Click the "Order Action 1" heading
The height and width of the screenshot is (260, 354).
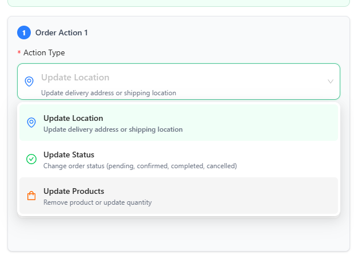[x=62, y=32]
